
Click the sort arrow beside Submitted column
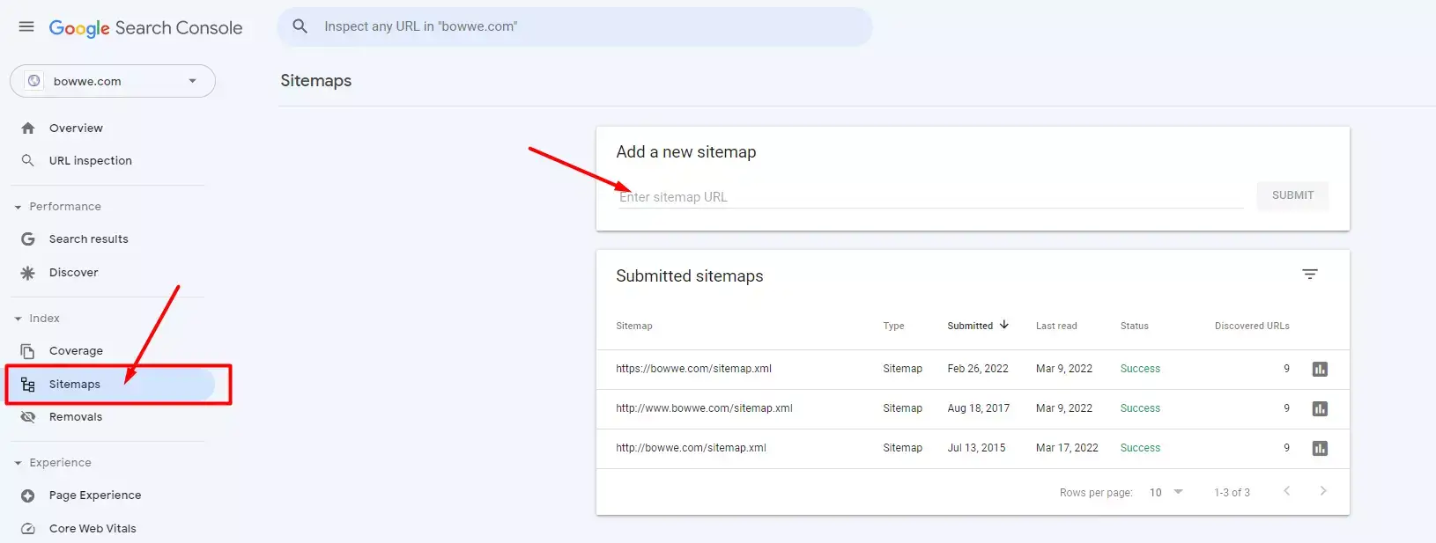(x=1004, y=325)
